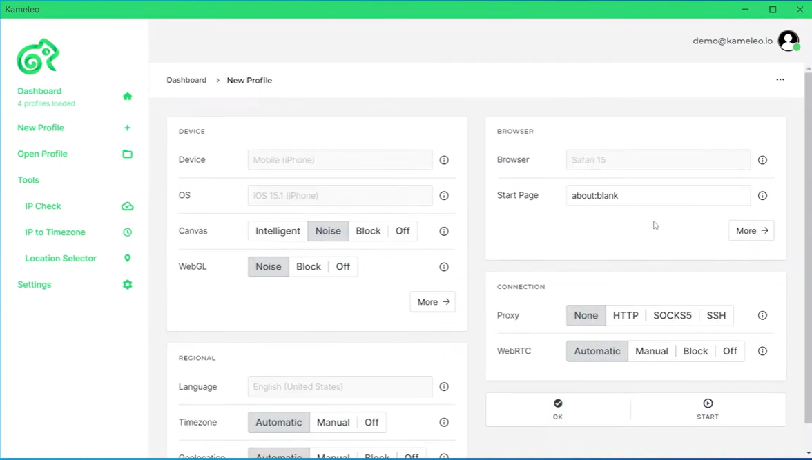Viewport: 812px width, 460px height.
Task: Click the home icon beside Dashboard
Action: (127, 97)
